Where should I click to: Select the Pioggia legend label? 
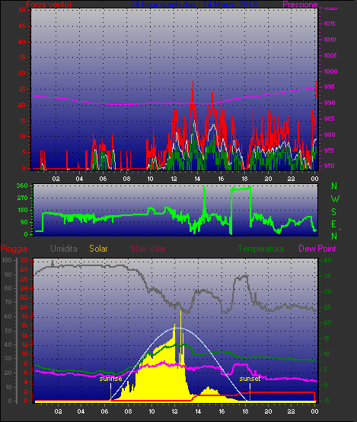(14, 249)
